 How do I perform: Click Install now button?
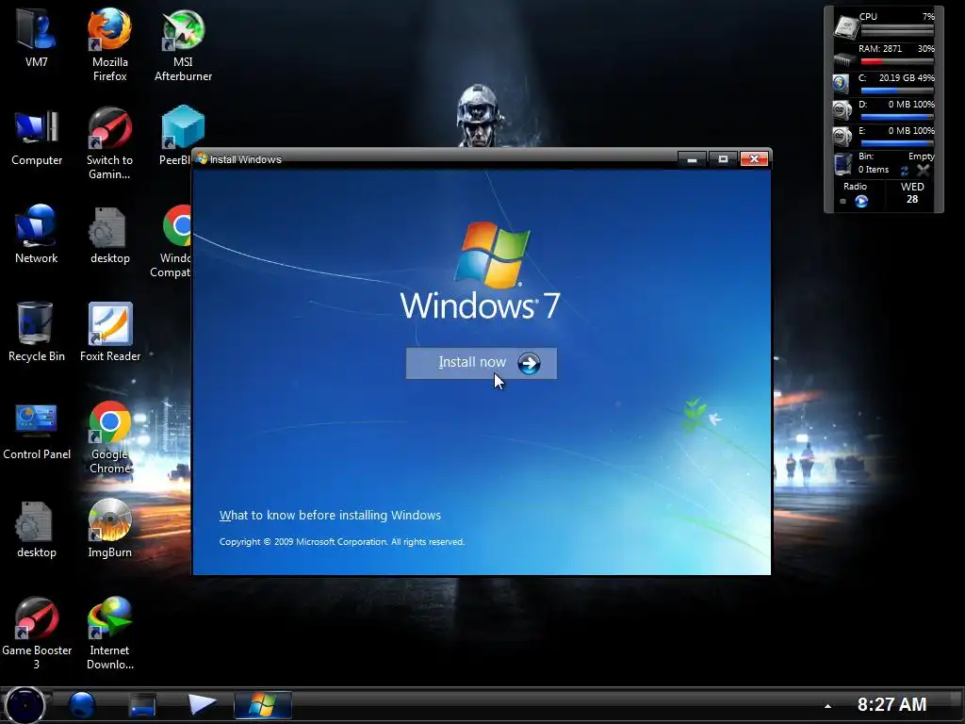482,363
